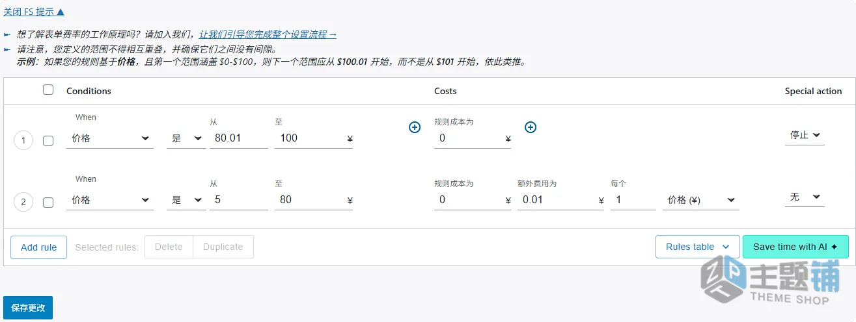This screenshot has width=856, height=322.
Task: Click the Costs column header
Action: (445, 91)
